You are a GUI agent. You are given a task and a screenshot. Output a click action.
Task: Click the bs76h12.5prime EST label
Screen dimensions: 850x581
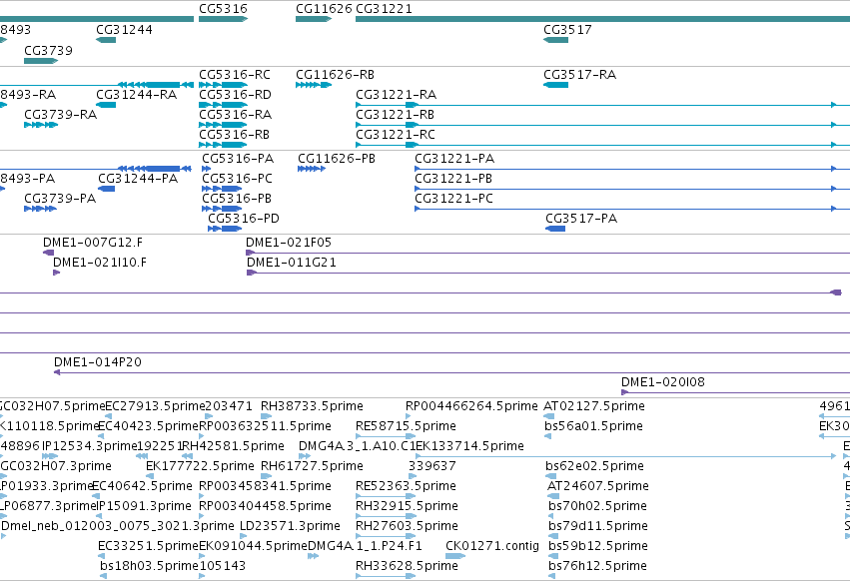[x=598, y=567]
